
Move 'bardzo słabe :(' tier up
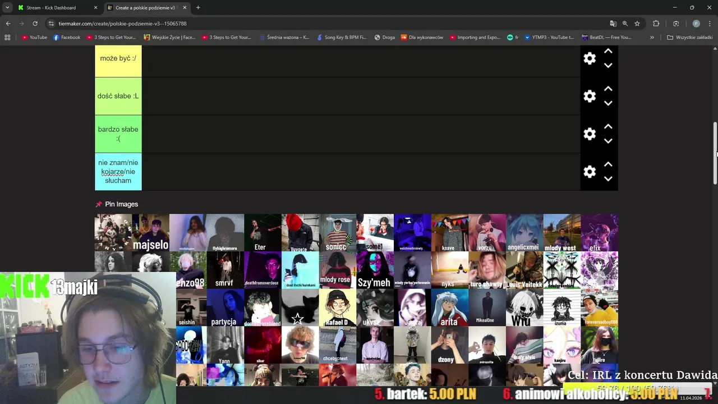pyautogui.click(x=608, y=126)
